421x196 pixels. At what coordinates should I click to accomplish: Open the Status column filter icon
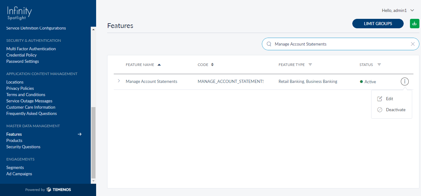pyautogui.click(x=379, y=65)
